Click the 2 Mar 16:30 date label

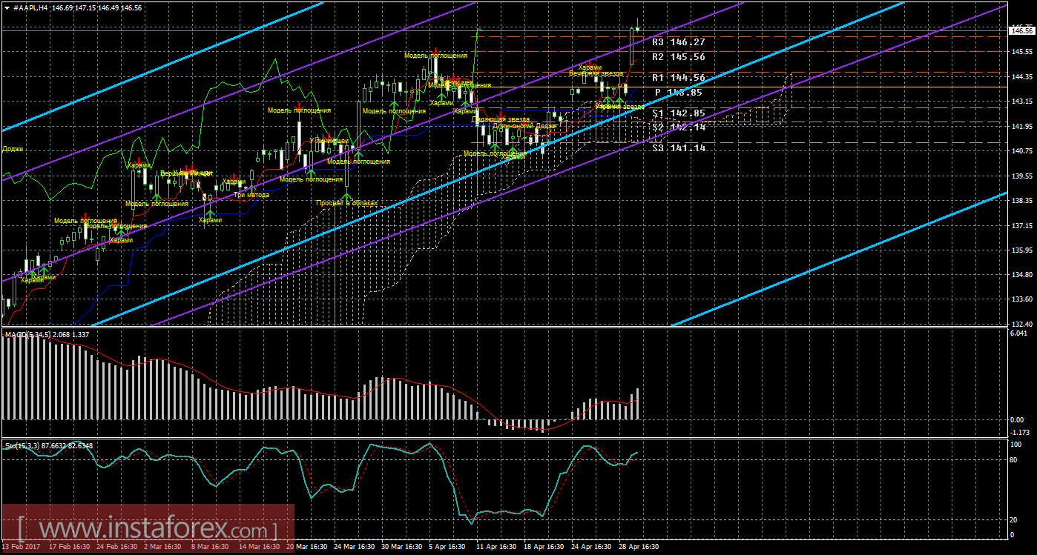coord(162,547)
